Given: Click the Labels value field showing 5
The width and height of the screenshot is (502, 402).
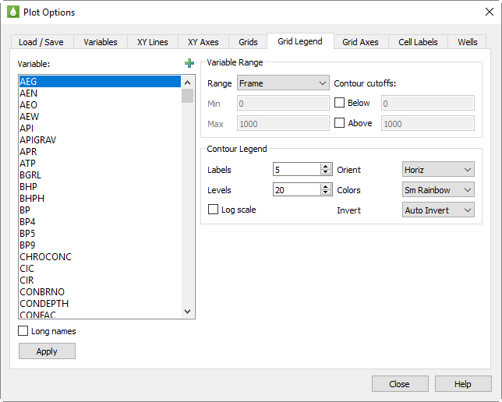Looking at the screenshot, I should pos(296,170).
